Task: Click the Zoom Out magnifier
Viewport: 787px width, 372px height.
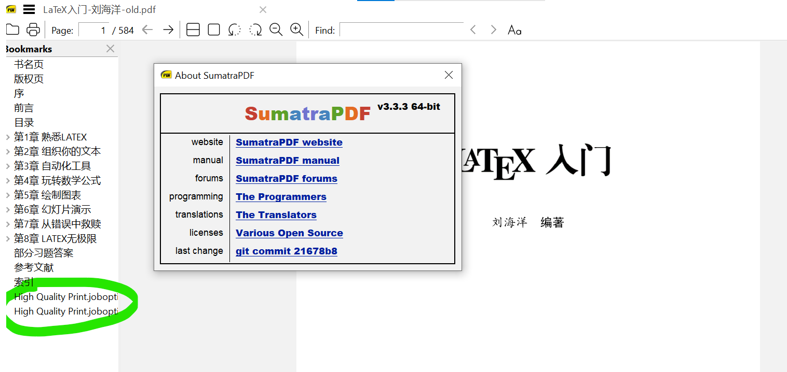Action: (x=276, y=30)
